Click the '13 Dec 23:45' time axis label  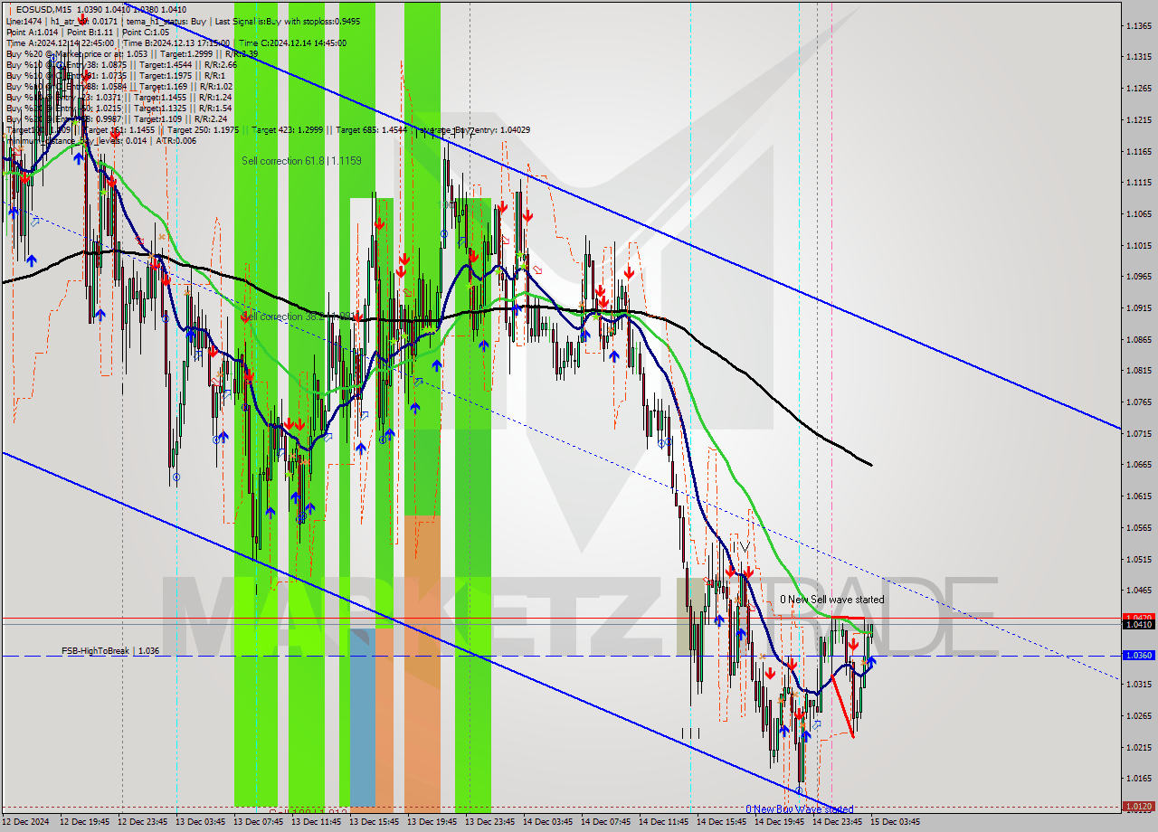(490, 822)
